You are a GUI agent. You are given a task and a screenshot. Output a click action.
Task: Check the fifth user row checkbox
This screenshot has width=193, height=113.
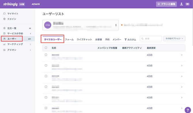pos(46,97)
